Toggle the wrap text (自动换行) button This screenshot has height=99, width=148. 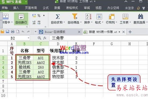[21, 19]
